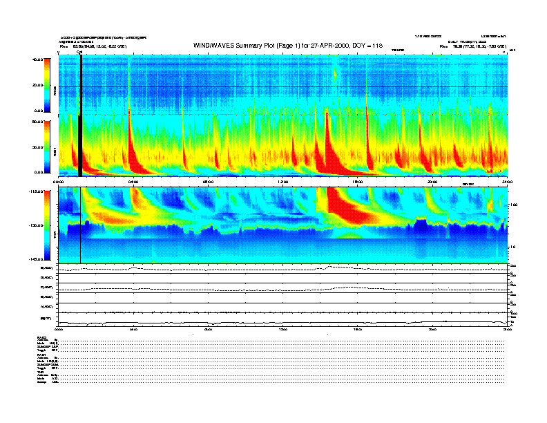The width and height of the screenshot is (547, 423).
Task: Click the 100 label on TNR right axis
Action: point(515,205)
